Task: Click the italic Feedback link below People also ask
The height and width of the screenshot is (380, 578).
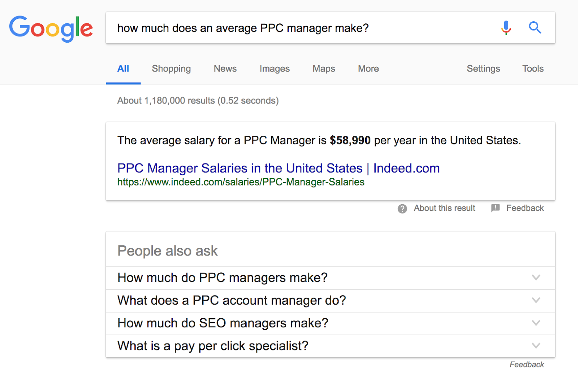Action: 527,364
